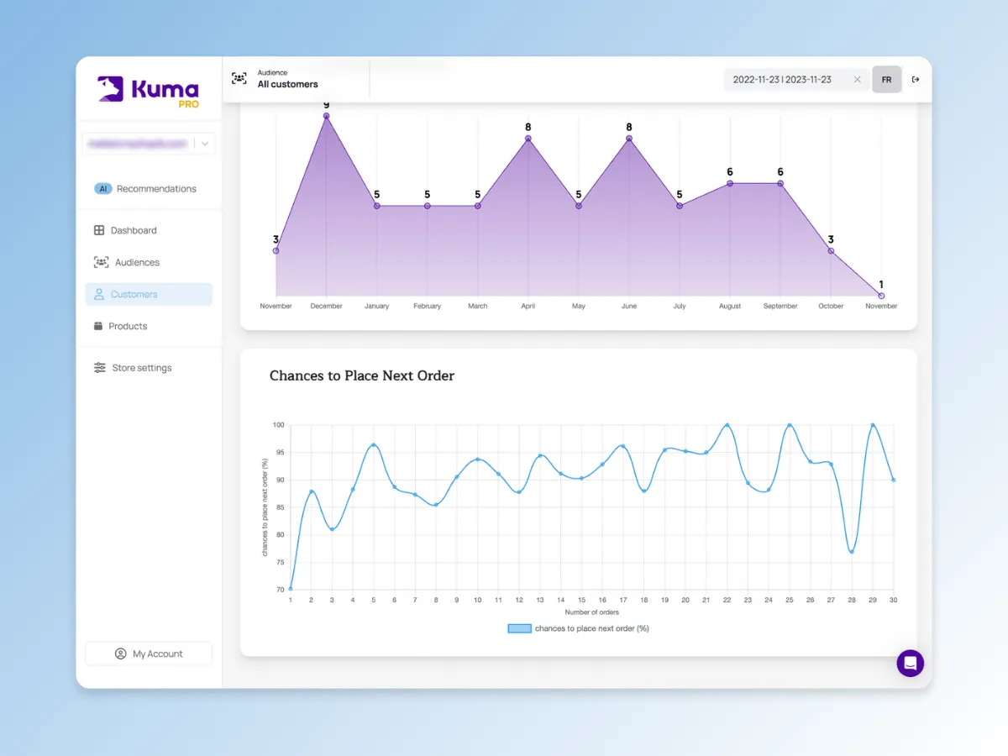This screenshot has height=756, width=1008.
Task: Clear the date range with X
Action: (x=857, y=80)
